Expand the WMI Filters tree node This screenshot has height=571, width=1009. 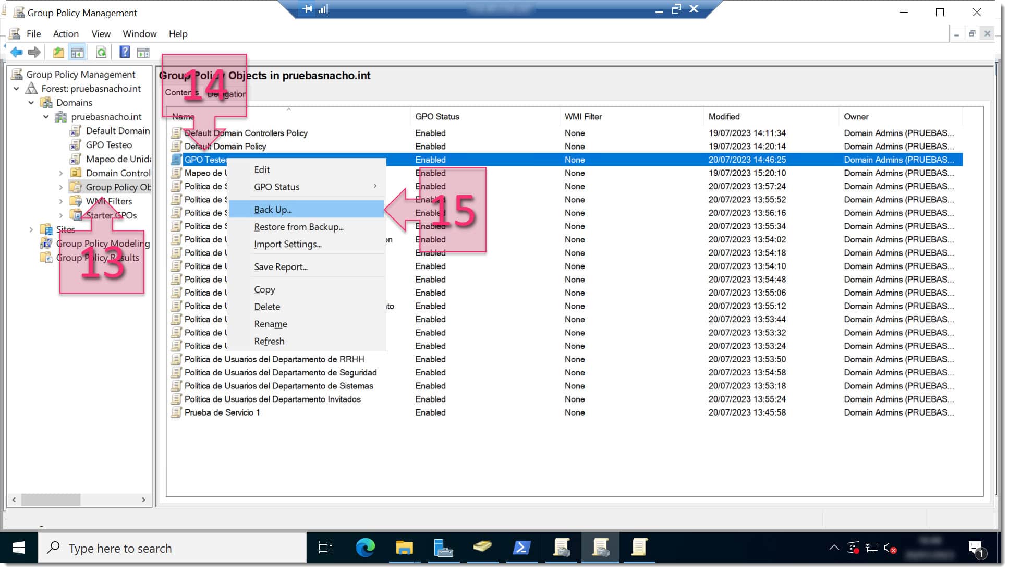tap(61, 201)
